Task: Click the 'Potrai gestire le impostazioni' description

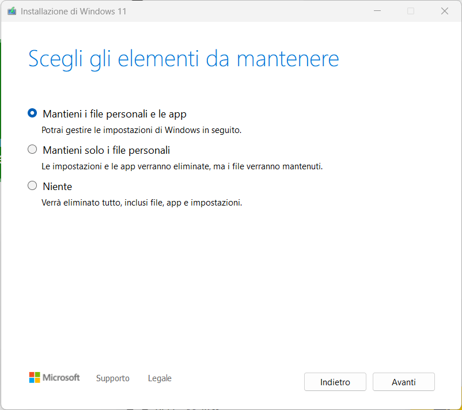Action: (142, 130)
